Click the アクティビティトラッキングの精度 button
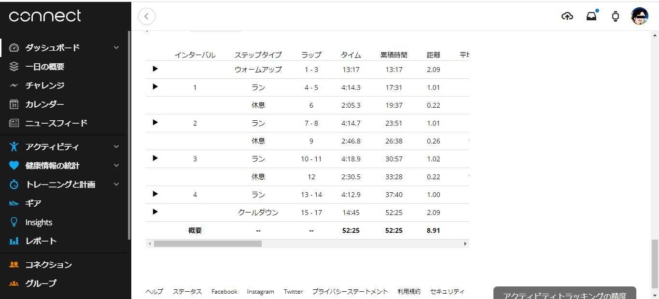 coord(564,295)
